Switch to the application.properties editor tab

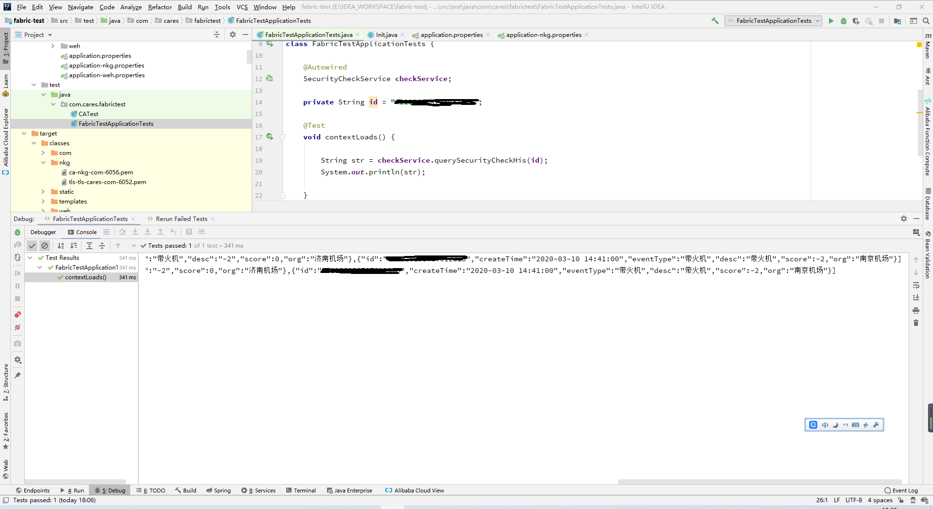451,35
